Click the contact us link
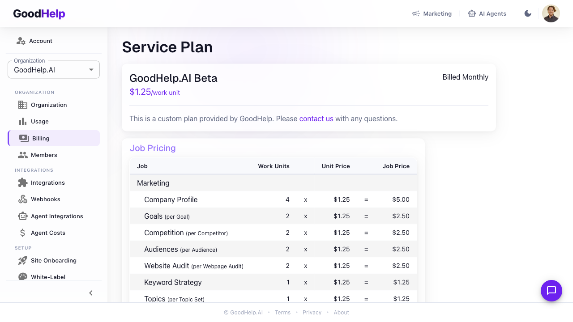The height and width of the screenshot is (322, 573). 316,119
